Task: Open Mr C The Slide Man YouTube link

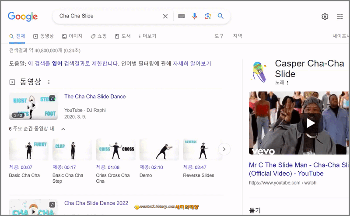Action: [x=299, y=169]
